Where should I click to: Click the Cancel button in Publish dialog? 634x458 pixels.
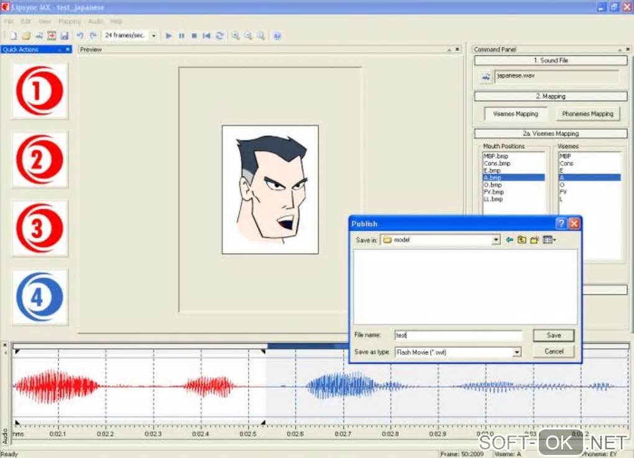(x=553, y=351)
